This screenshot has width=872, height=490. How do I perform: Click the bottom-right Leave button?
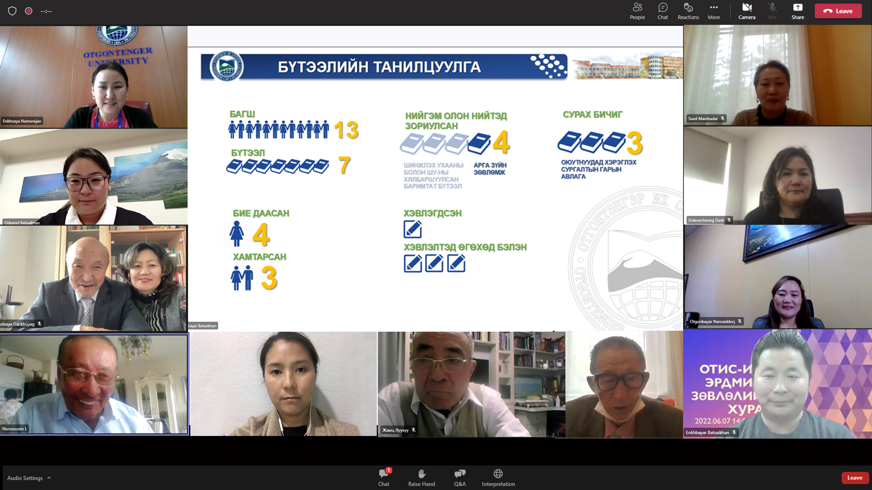(x=855, y=478)
